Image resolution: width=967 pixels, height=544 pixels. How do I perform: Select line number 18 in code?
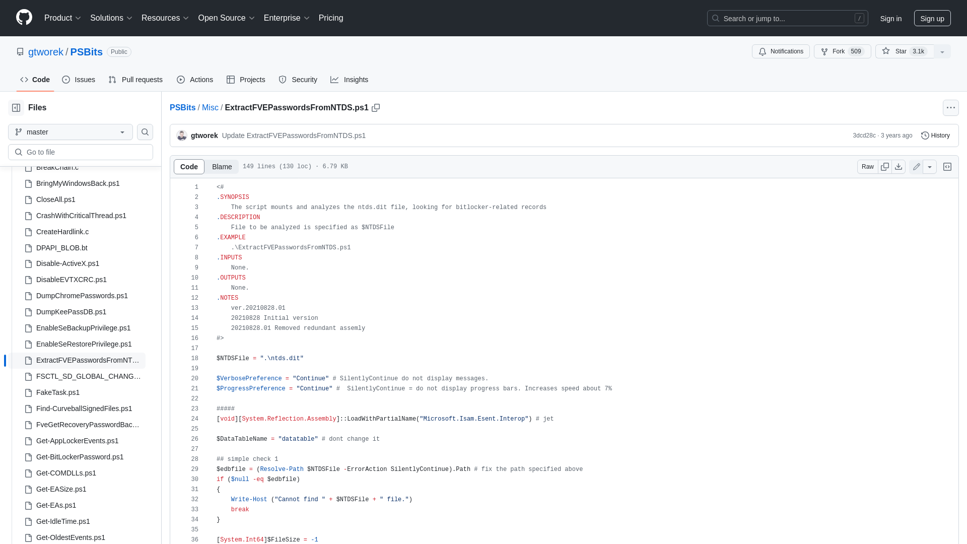[x=194, y=359]
